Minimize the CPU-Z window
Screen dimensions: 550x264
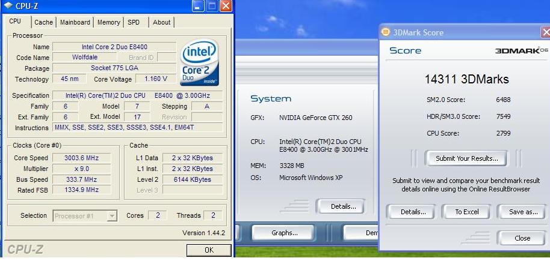pos(198,7)
